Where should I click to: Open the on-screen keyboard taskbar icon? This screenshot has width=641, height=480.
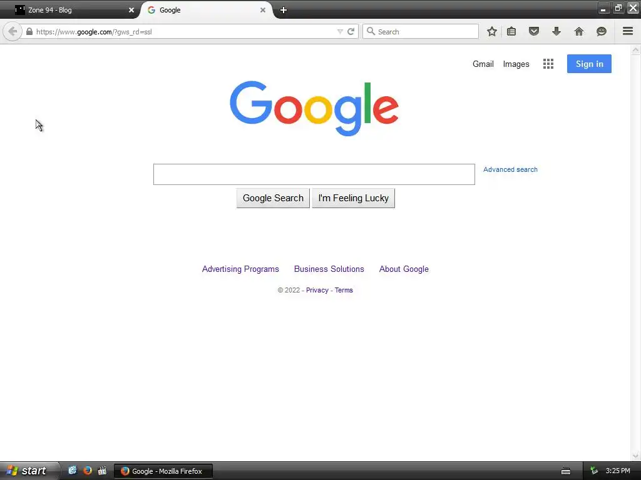pos(566,471)
